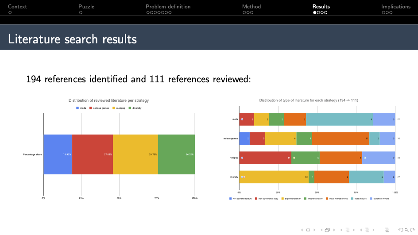Click the rightmost standalone lines navigation icon
The image size is (418, 235).
tap(387, 230)
